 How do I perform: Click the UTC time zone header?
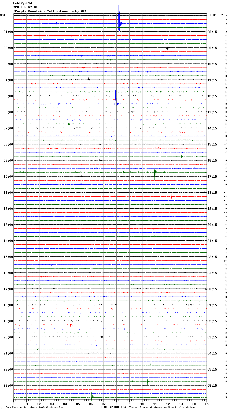tap(213, 15)
